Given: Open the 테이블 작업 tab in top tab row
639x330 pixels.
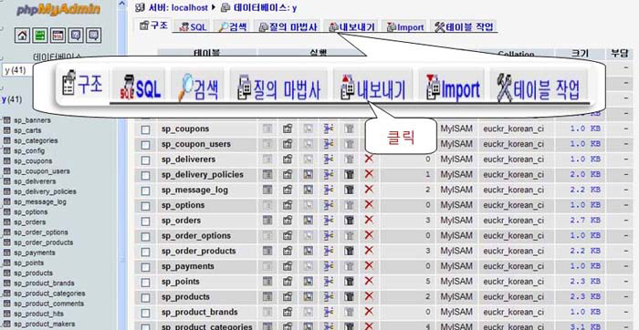Looking at the screenshot, I should 464,26.
